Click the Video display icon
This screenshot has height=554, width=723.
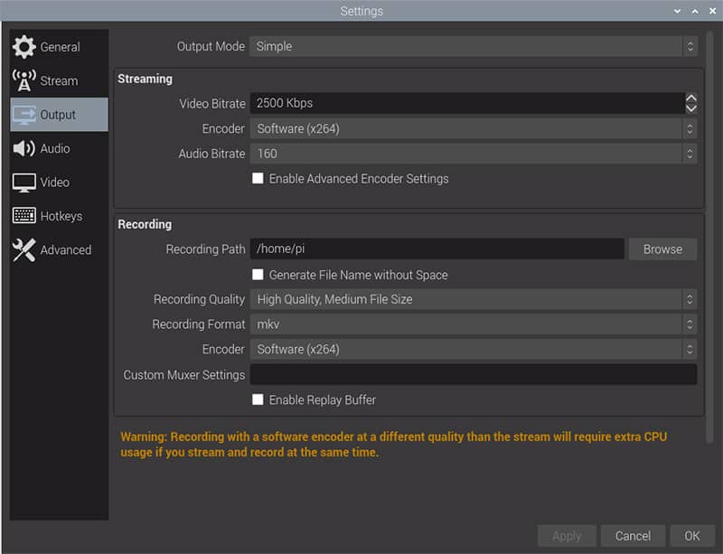pos(24,183)
